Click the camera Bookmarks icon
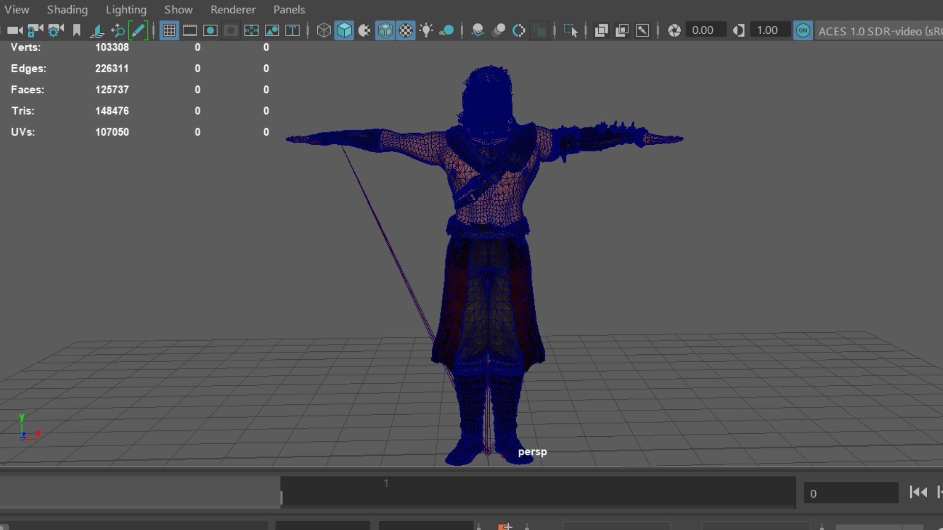This screenshot has width=943, height=530. point(77,30)
